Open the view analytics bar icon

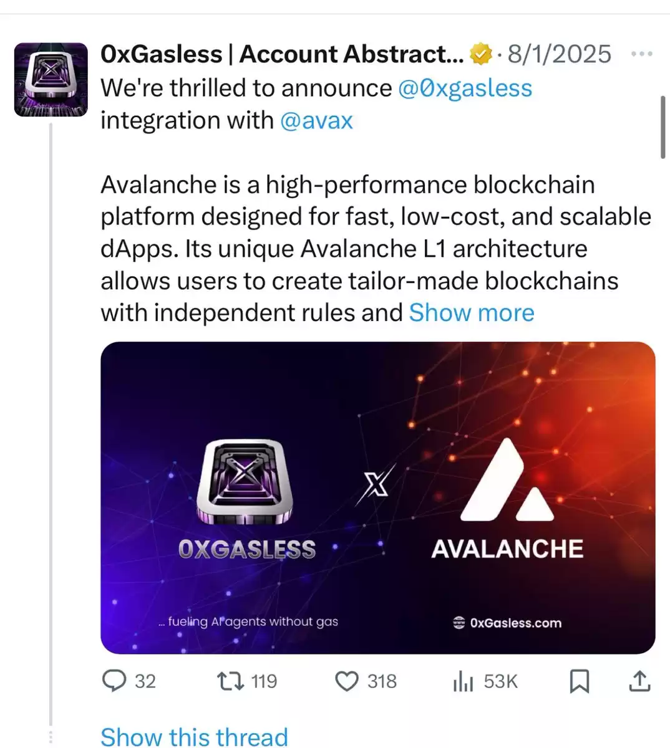(463, 681)
